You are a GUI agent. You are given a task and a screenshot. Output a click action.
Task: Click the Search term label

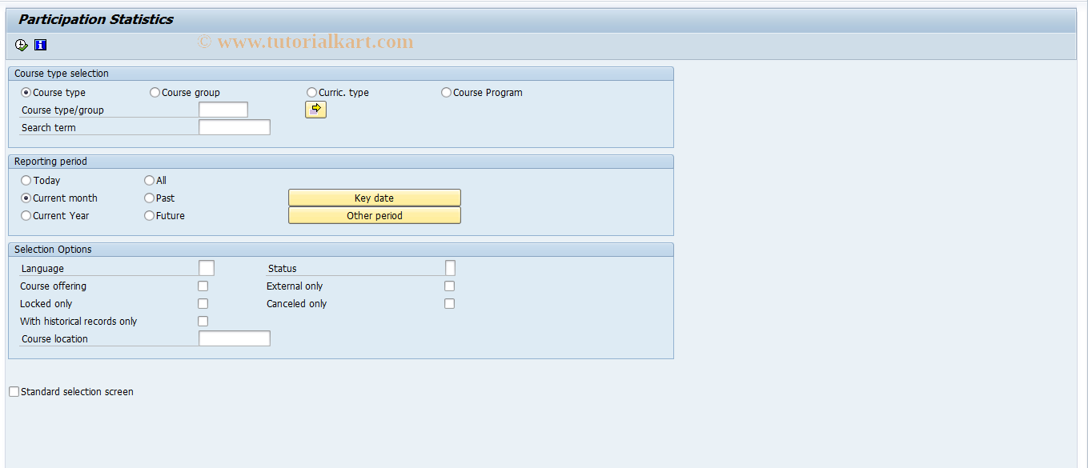click(49, 128)
